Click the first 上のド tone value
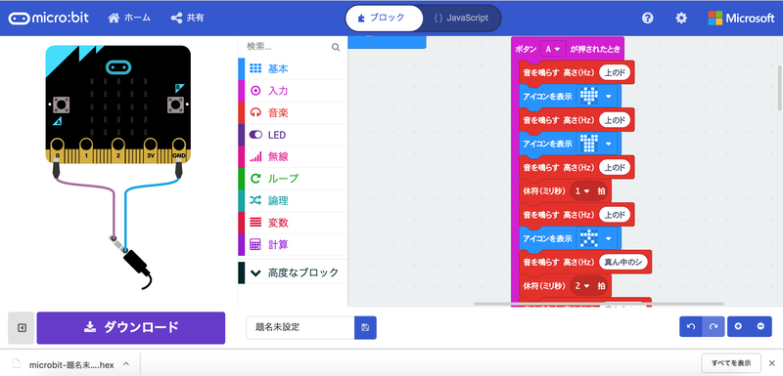 (x=615, y=72)
